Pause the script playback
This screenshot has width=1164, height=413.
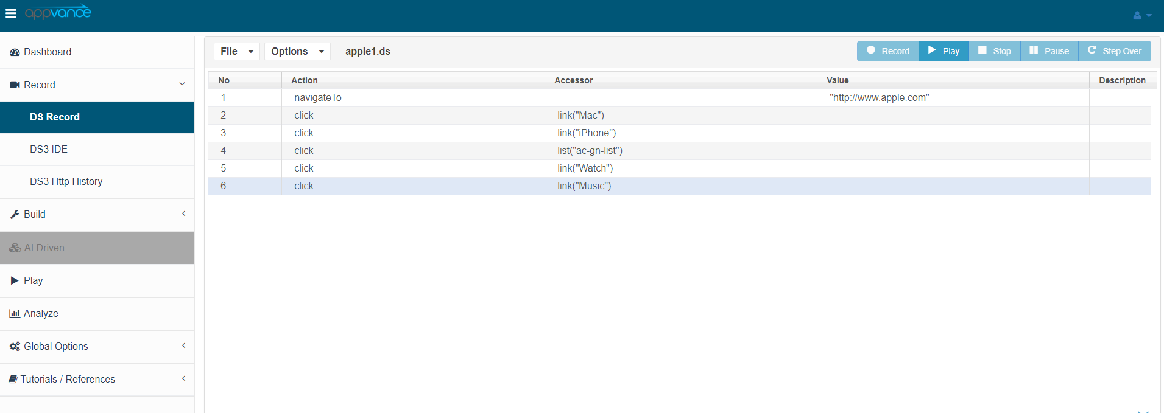[x=1049, y=51]
